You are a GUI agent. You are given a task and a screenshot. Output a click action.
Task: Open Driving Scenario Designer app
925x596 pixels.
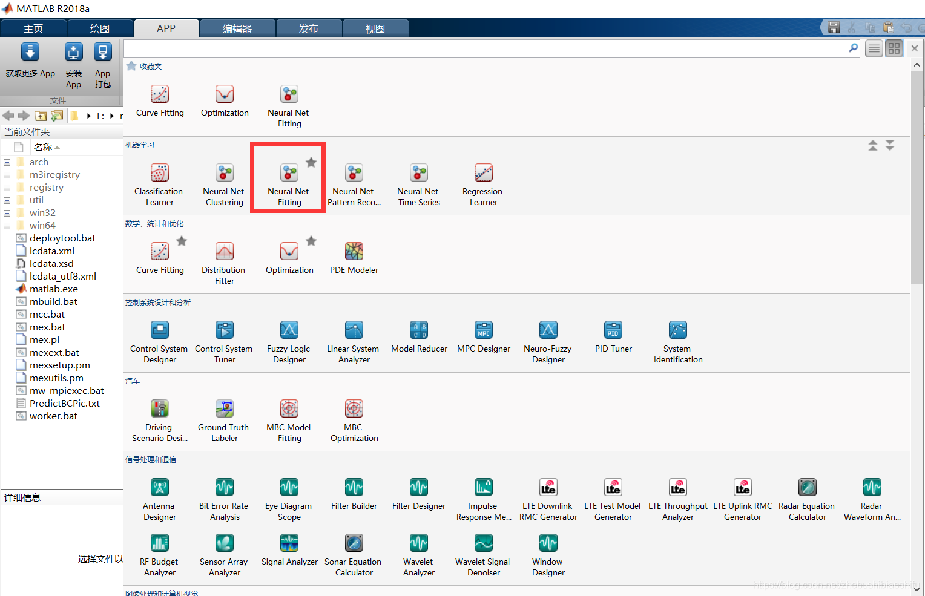159,421
